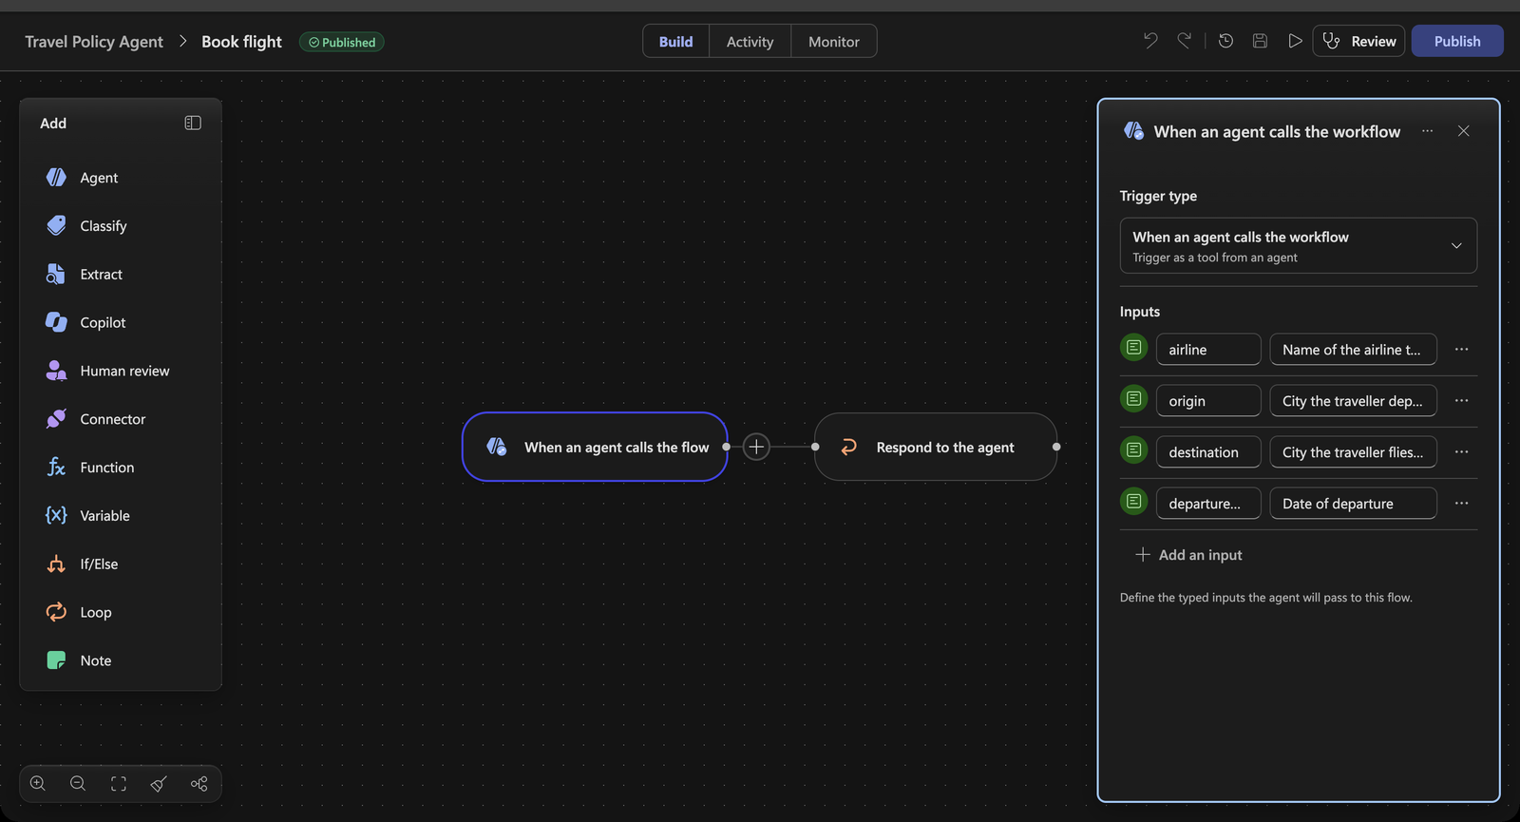Collapse the Add panel sidebar icon
The image size is (1520, 822).
(193, 123)
